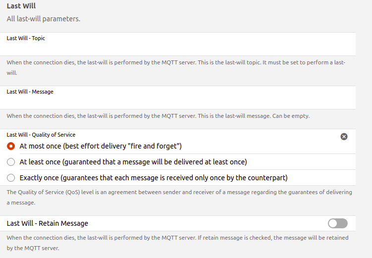Click the received only once option text
This screenshot has width=372, height=258.
click(153, 178)
